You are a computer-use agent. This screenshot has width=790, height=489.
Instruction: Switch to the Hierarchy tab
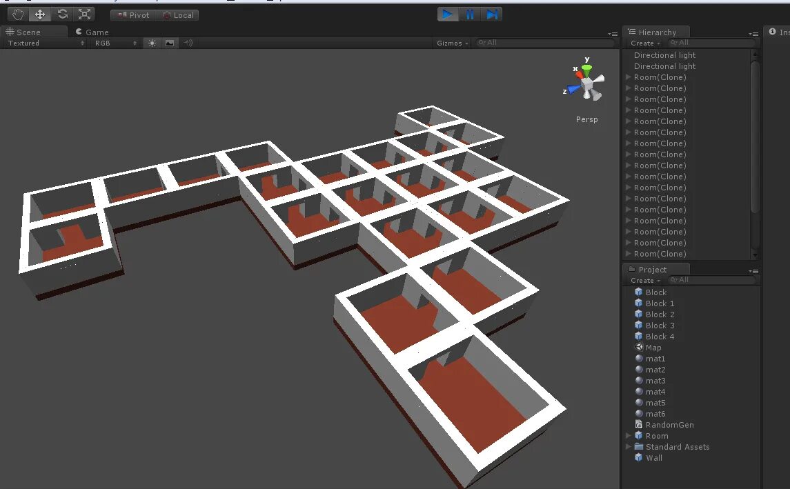[656, 32]
